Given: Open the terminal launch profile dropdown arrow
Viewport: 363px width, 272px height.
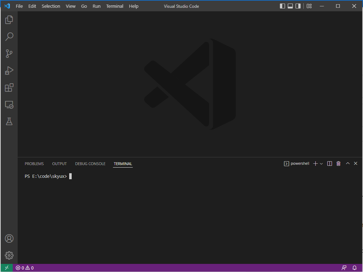Looking at the screenshot, I should point(321,164).
